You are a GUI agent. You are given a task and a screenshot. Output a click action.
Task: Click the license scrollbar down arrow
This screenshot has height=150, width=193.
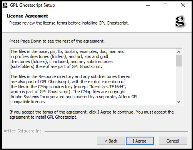coord(179,102)
